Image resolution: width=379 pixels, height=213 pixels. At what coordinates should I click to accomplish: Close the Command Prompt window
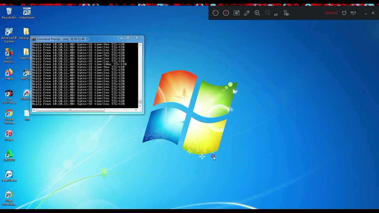(137, 38)
